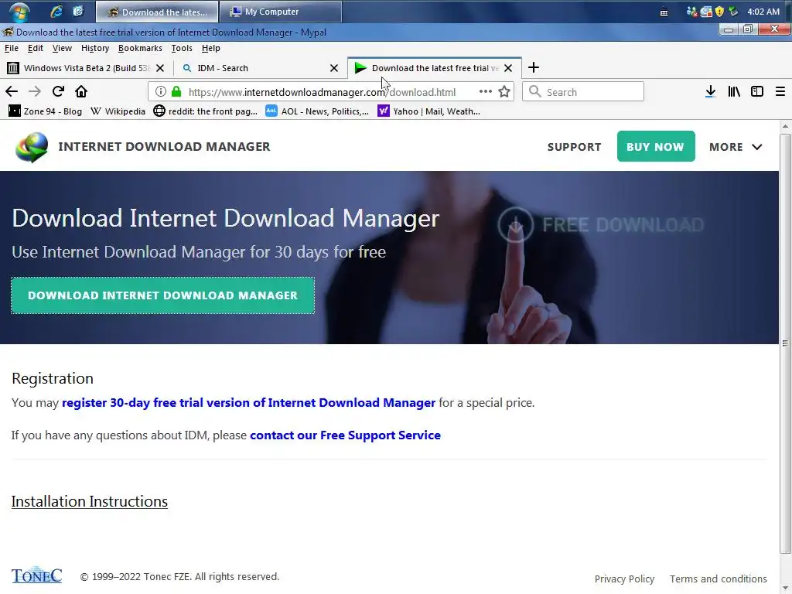Show site information icon in address bar
This screenshot has width=792, height=594.
point(161,91)
